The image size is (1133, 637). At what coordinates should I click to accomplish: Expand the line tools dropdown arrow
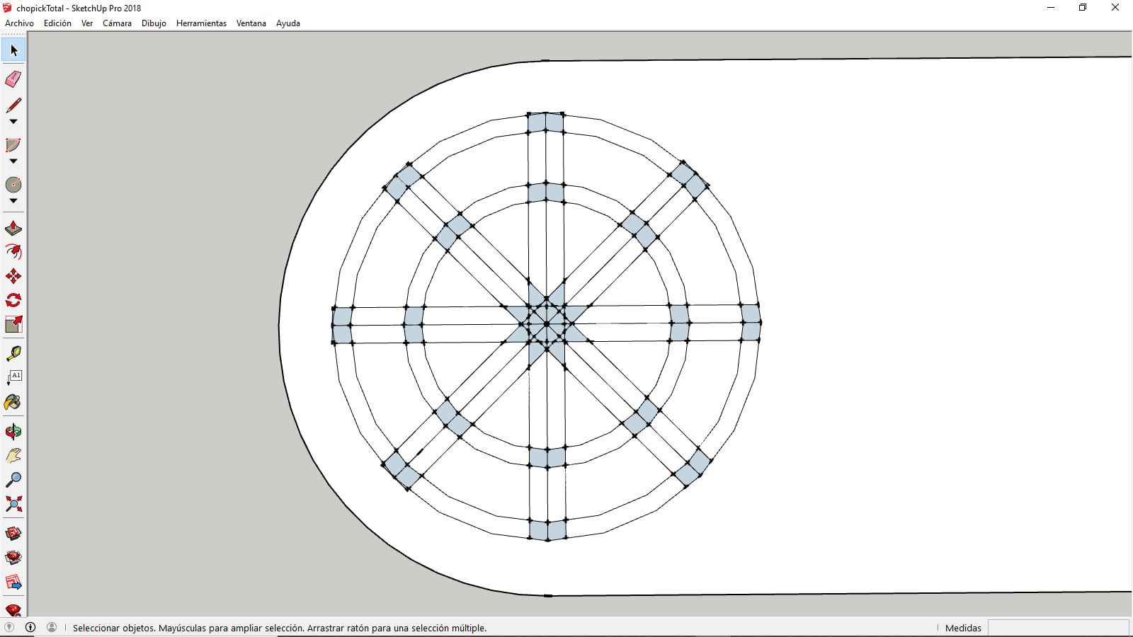click(x=13, y=122)
